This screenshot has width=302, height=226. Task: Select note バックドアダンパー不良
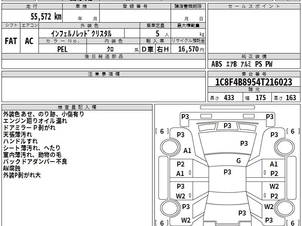tap(35, 162)
